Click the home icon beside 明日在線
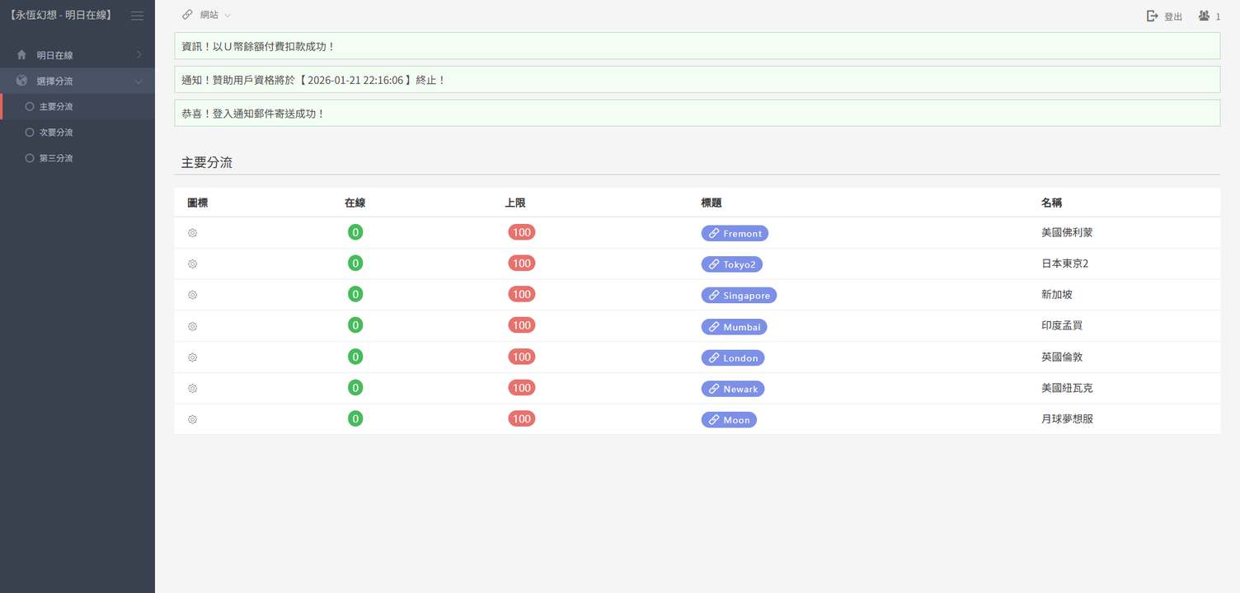This screenshot has height=593, width=1240. pyautogui.click(x=21, y=55)
